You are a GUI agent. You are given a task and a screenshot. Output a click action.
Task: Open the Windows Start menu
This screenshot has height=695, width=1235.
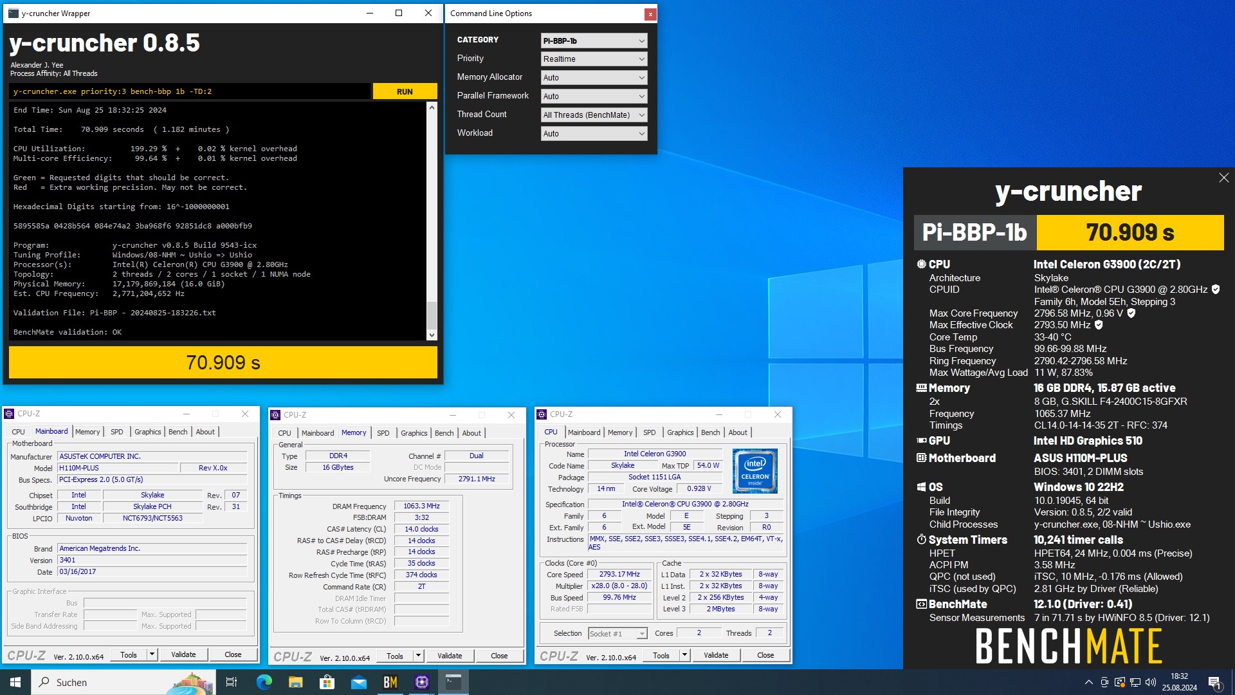pyautogui.click(x=15, y=682)
